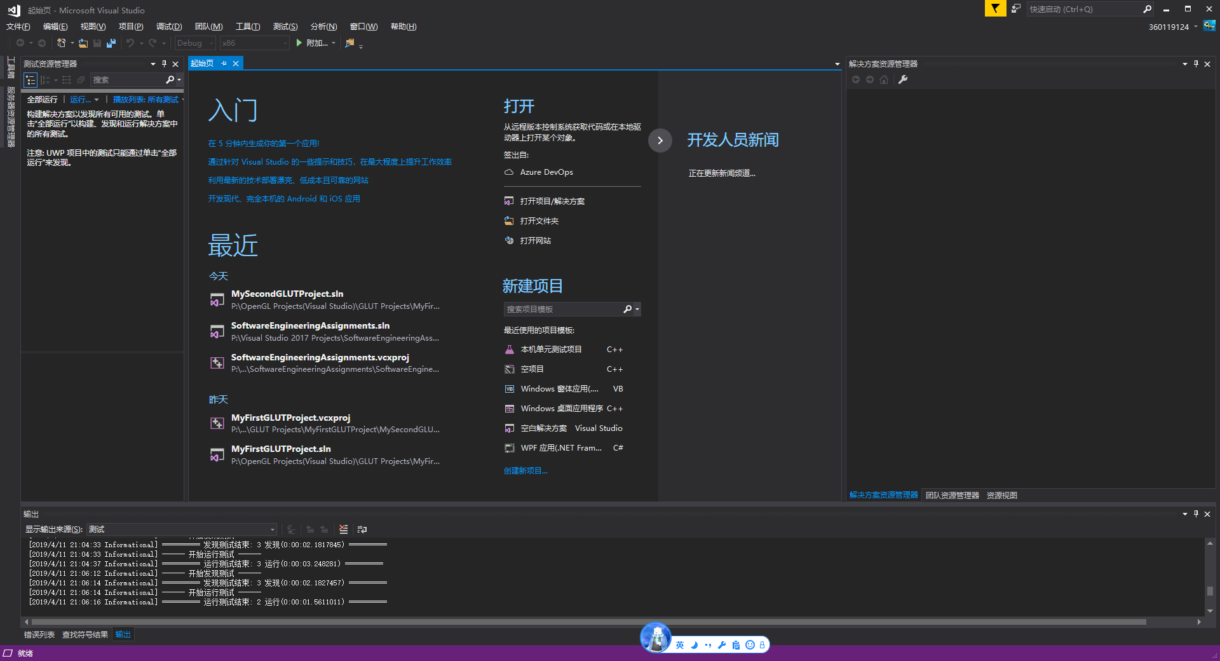This screenshot has height=661, width=1220.
Task: Click the account avatar picture
Action: [x=1209, y=26]
